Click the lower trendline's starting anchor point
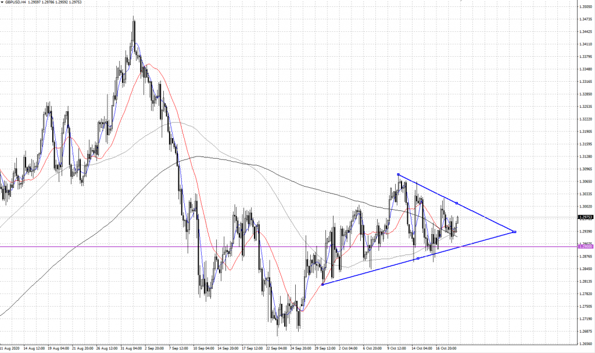 point(322,284)
